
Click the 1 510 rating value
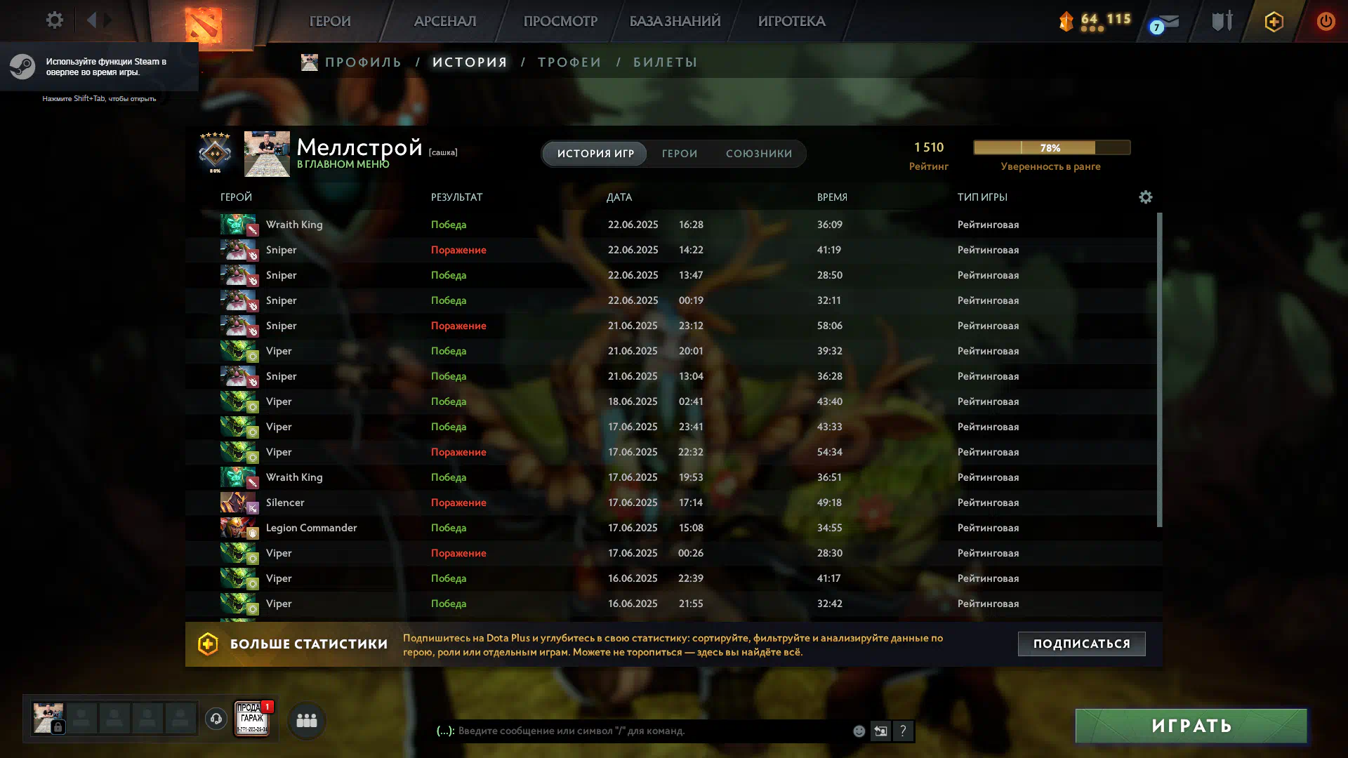[x=929, y=147]
